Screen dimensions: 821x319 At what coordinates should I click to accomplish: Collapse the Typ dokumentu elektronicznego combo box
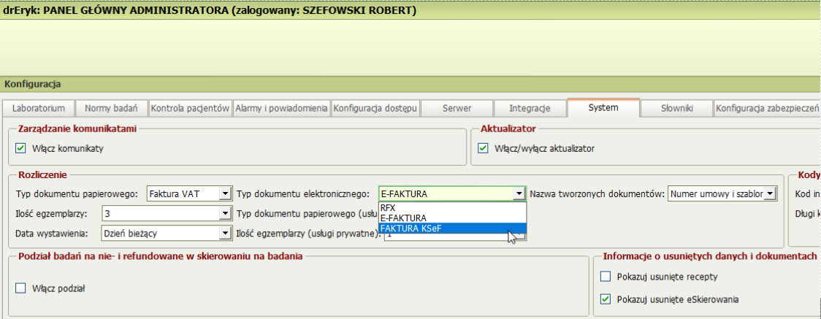(519, 194)
